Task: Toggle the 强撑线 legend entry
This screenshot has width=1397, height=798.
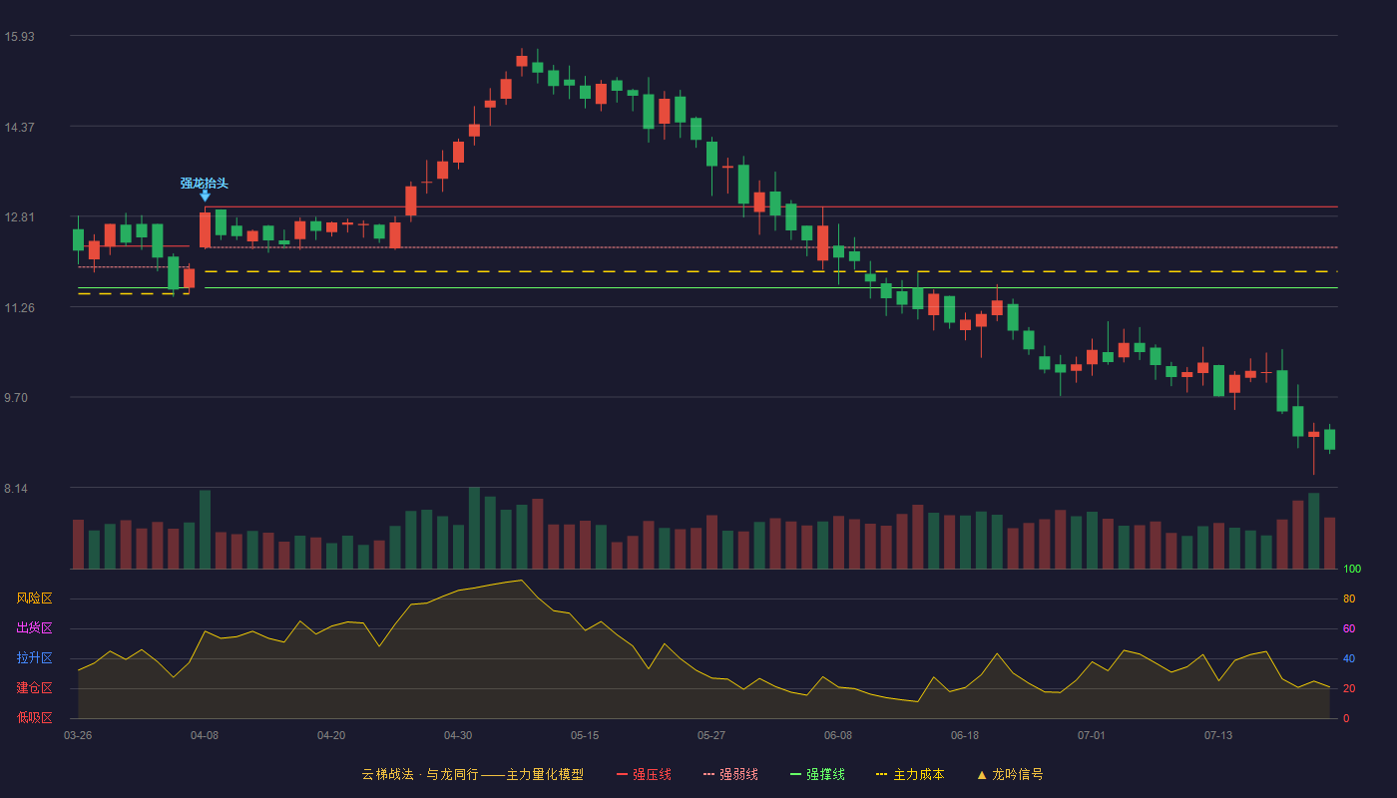Action: point(817,774)
